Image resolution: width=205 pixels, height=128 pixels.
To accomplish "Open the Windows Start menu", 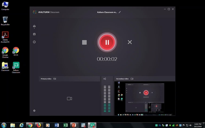I will pos(4,125).
